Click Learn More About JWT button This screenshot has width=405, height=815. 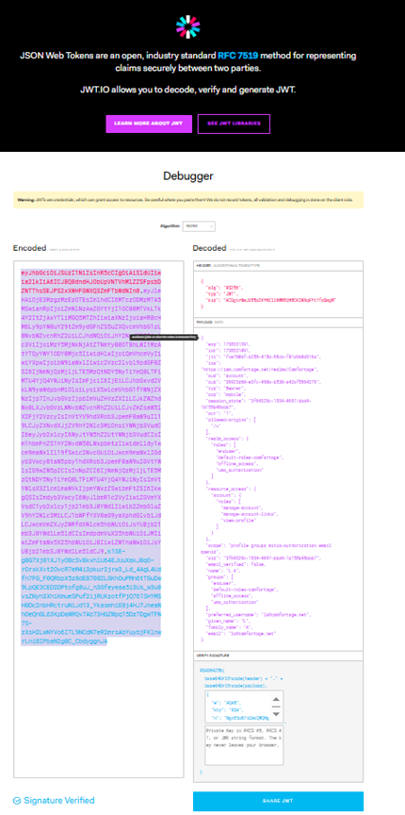(149, 124)
